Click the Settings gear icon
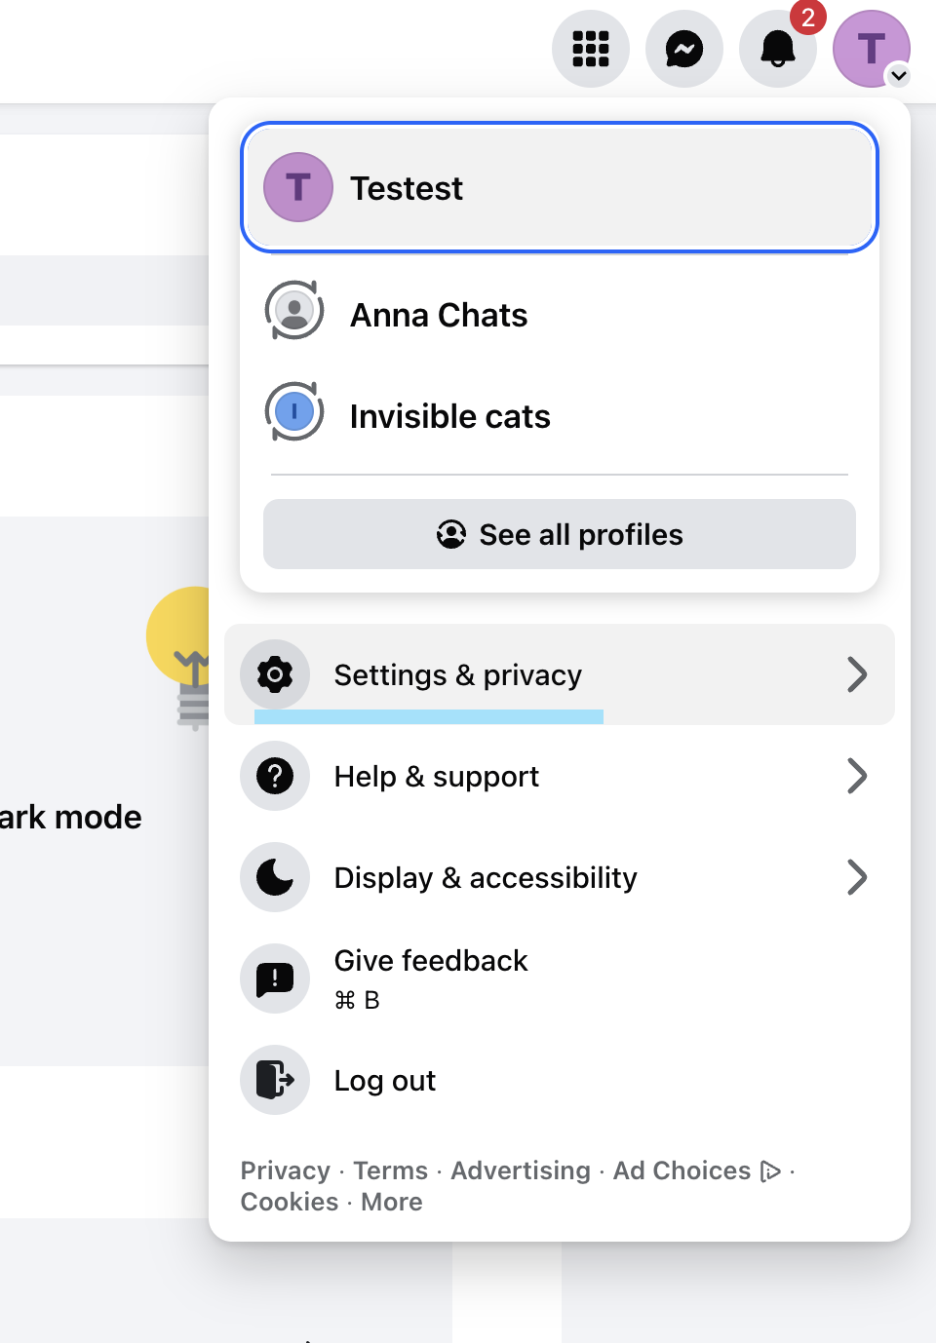Viewport: 936px width, 1343px height. click(x=275, y=674)
